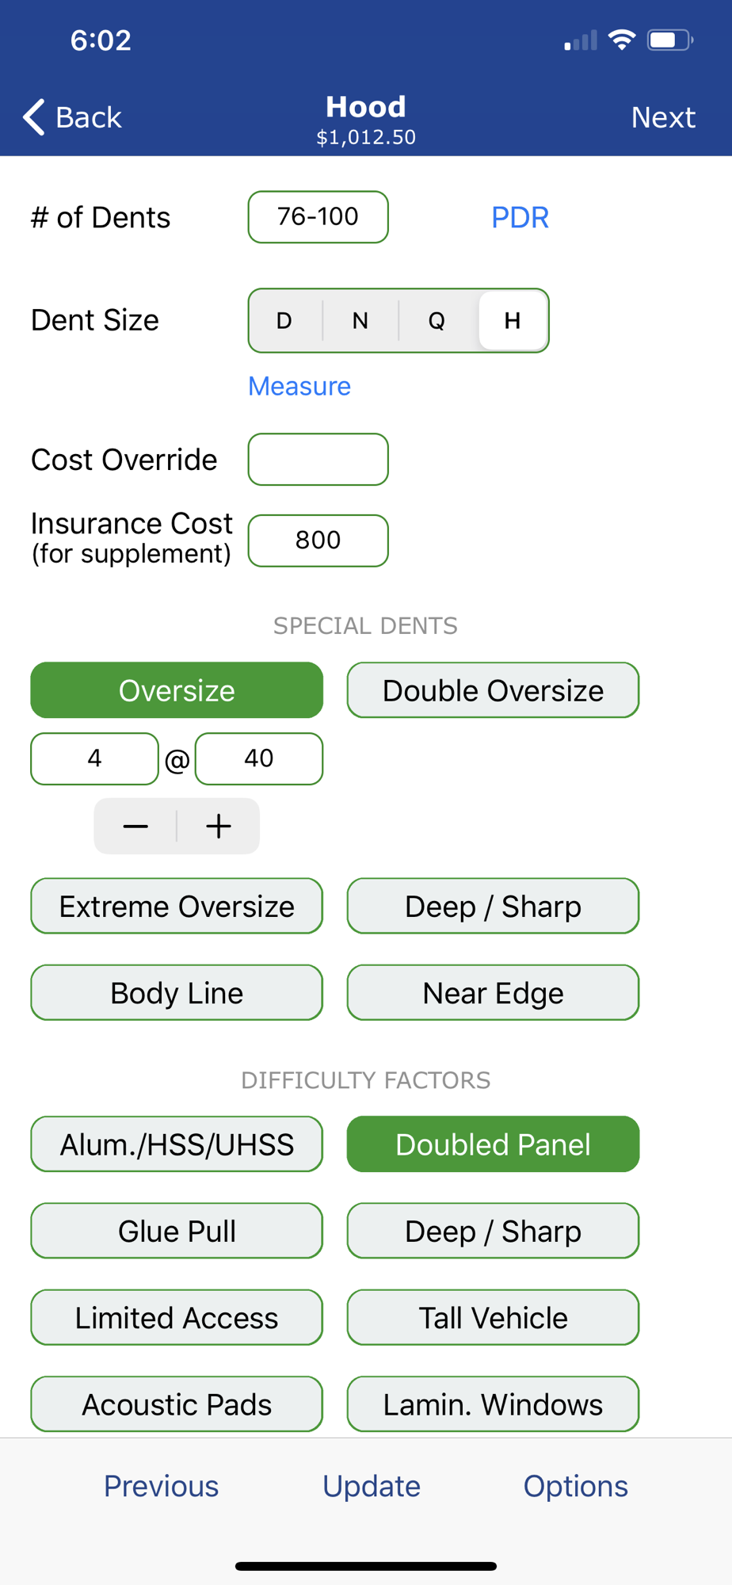The image size is (732, 1585).
Task: Decrease oversize count with minus stepper
Action: coord(135,826)
